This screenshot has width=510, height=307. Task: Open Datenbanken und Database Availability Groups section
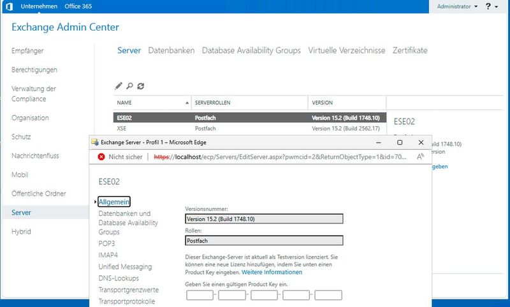(x=128, y=222)
